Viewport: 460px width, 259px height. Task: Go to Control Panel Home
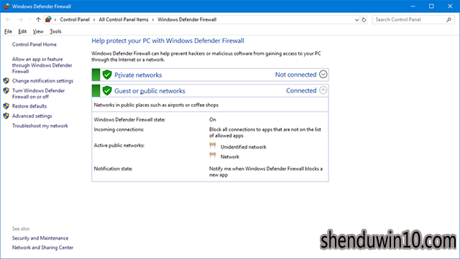pos(34,44)
